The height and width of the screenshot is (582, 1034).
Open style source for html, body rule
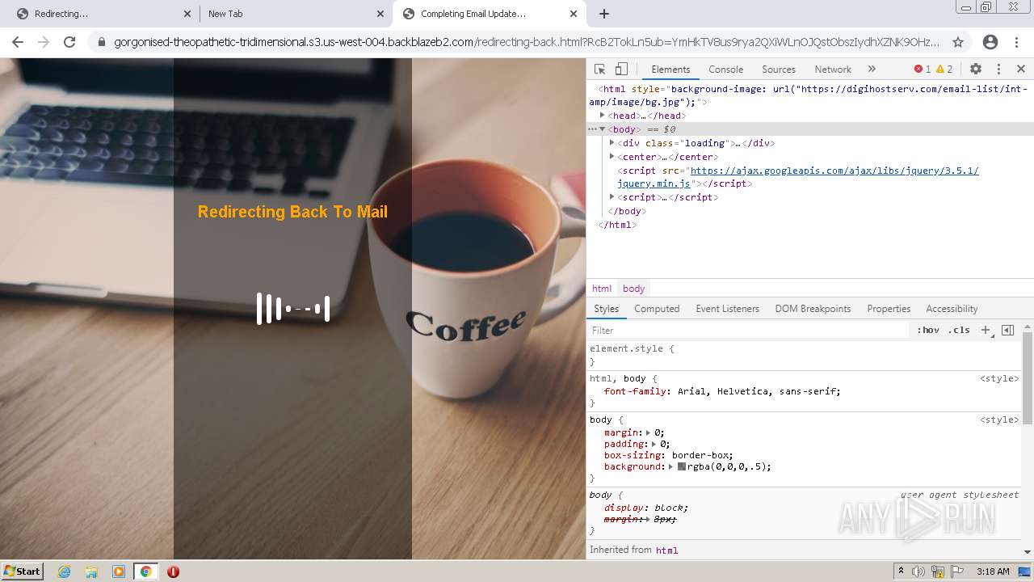click(x=999, y=378)
